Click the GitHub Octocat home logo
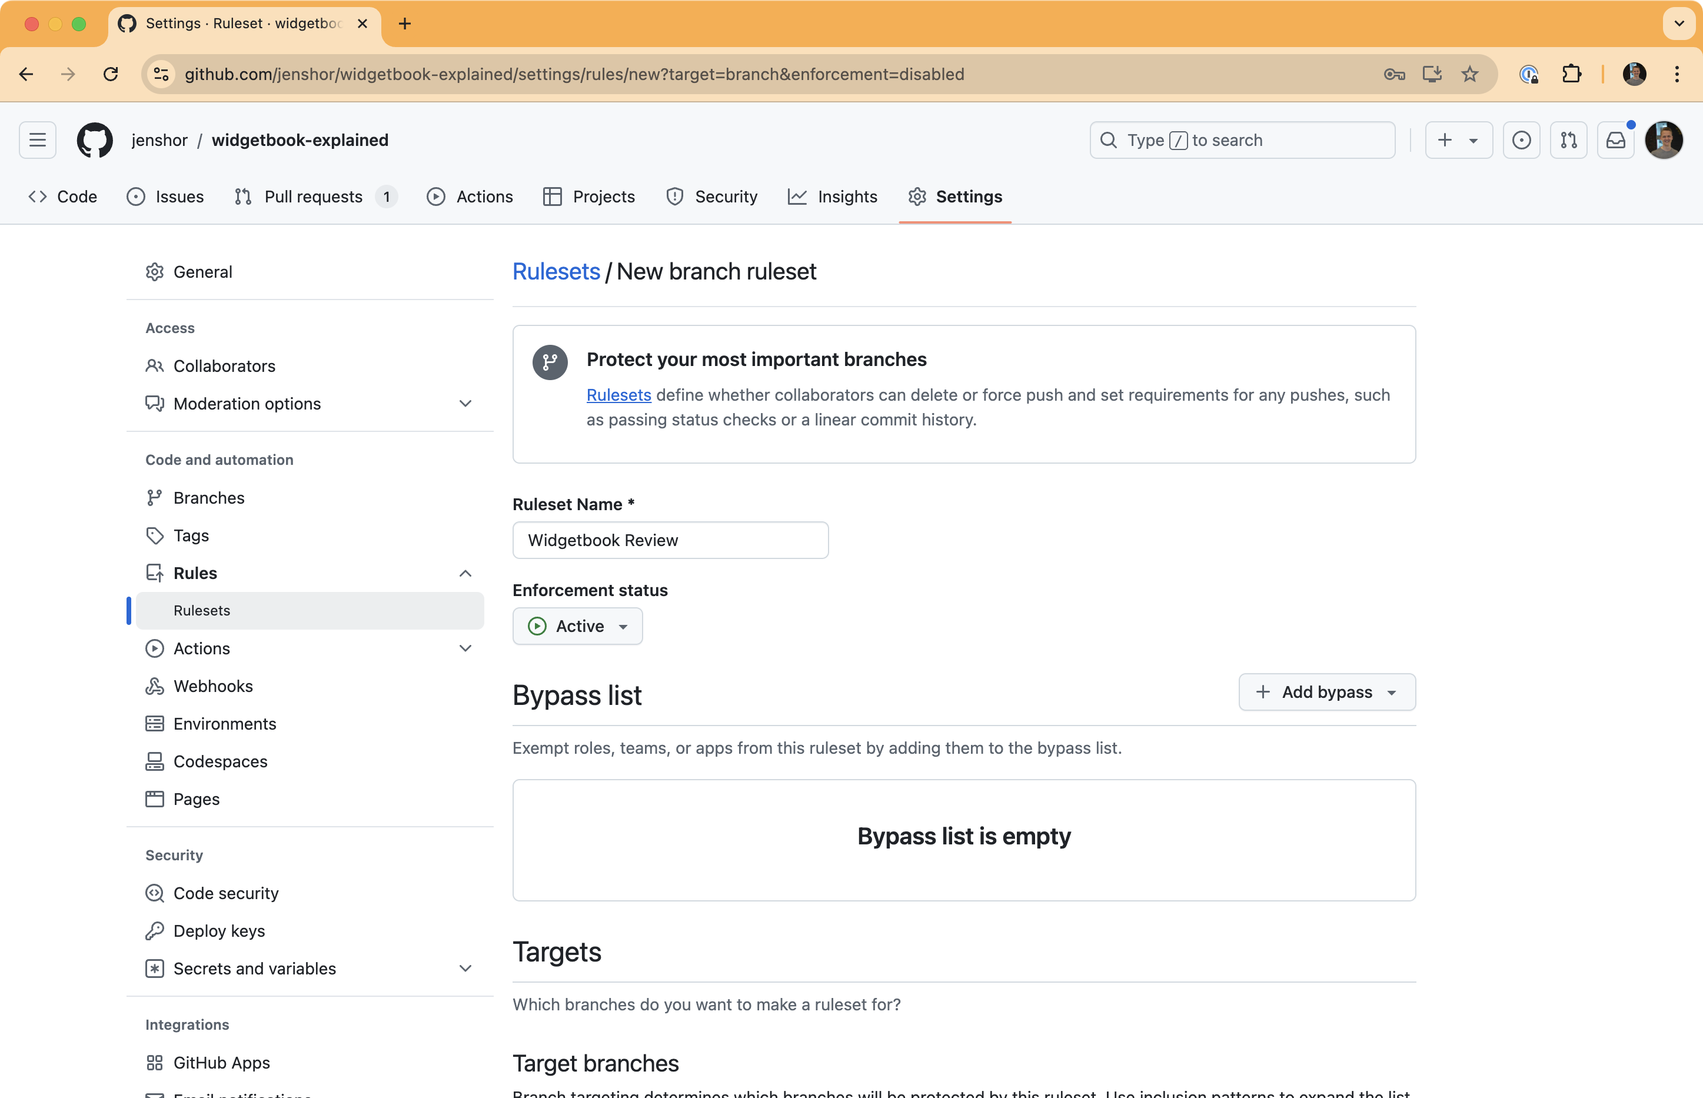 [95, 139]
